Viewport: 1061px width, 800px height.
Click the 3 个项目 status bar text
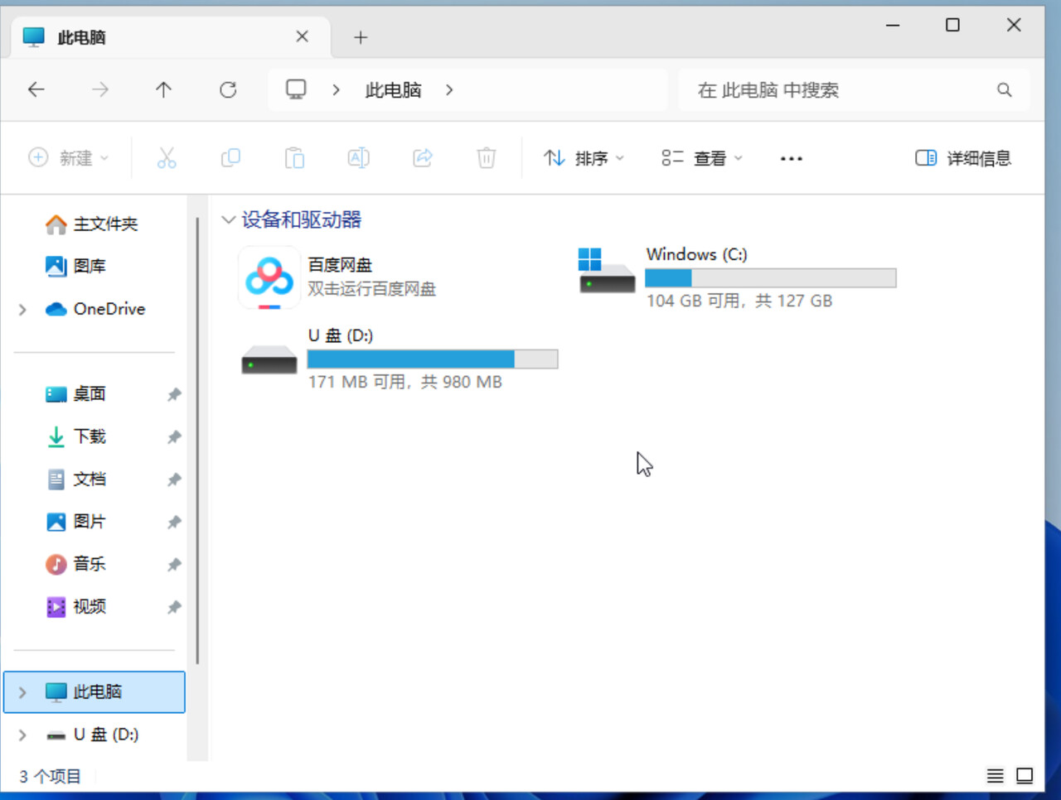[51, 776]
